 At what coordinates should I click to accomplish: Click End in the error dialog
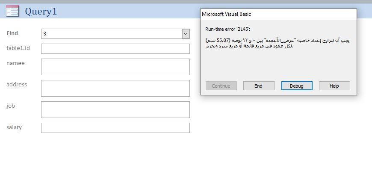[x=259, y=86]
